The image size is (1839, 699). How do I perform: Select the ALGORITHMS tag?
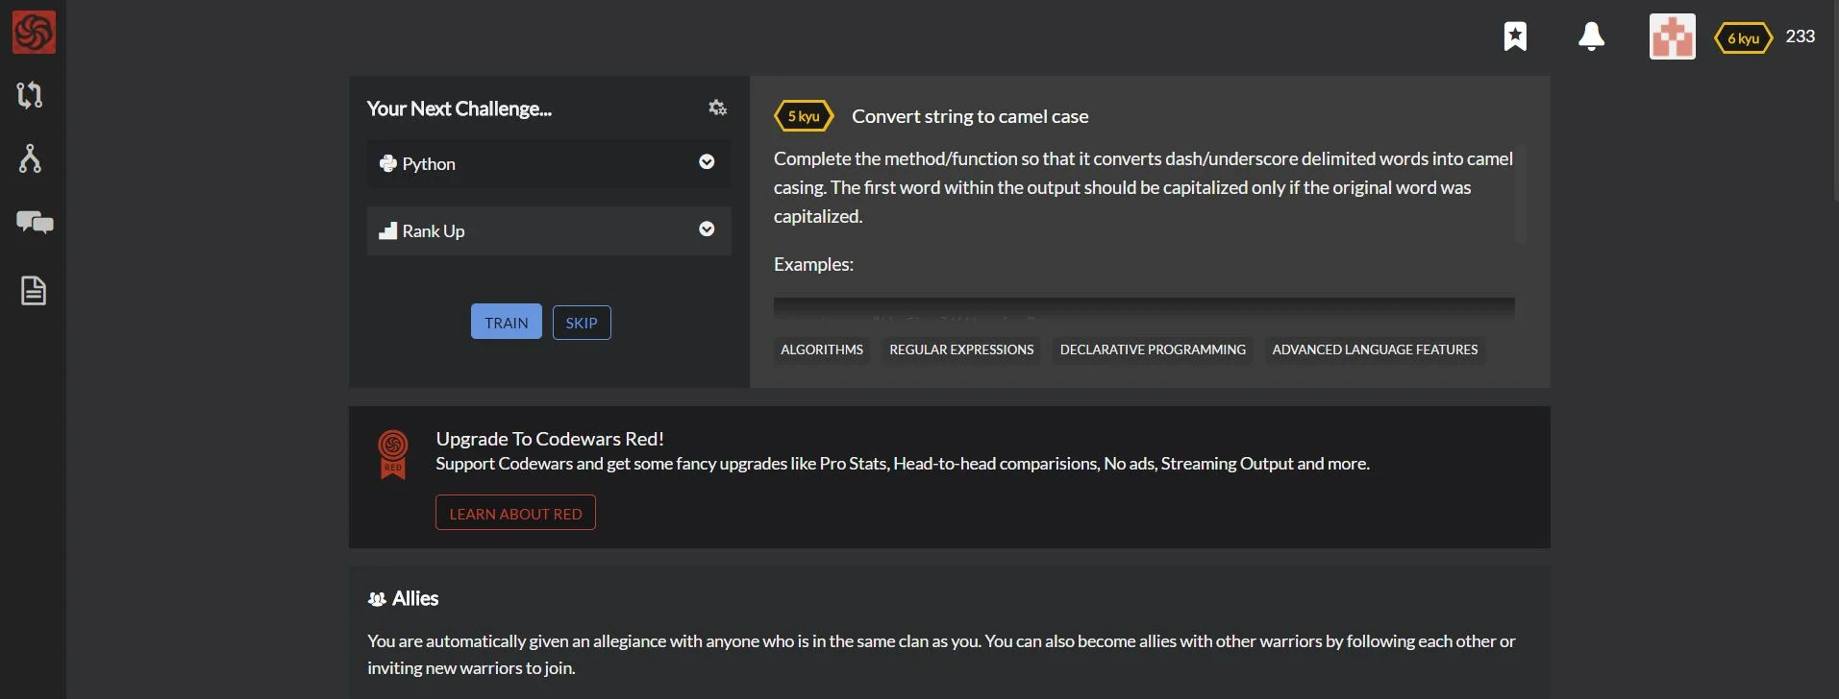[822, 349]
